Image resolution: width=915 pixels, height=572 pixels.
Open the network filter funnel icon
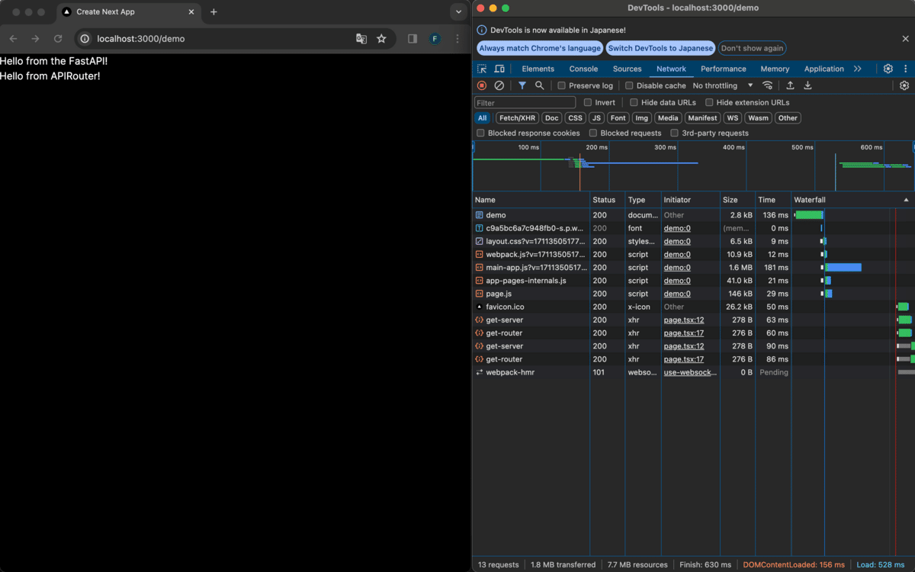522,85
